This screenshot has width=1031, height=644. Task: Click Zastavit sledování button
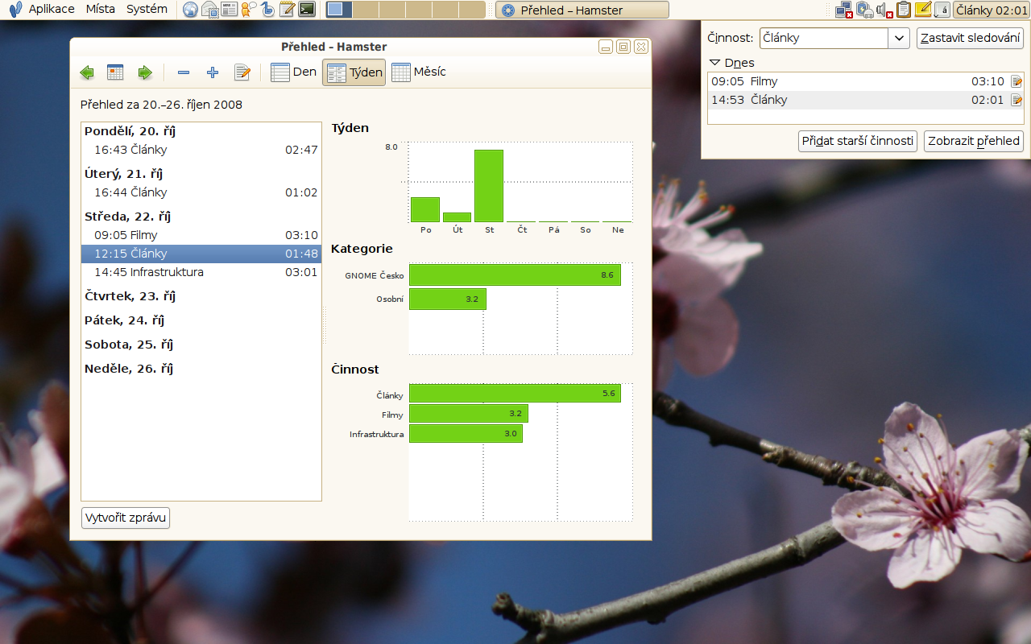click(970, 38)
